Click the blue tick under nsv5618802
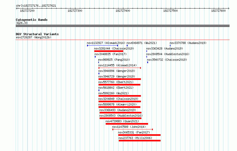This screenshot has width=237, height=151. 99,90
